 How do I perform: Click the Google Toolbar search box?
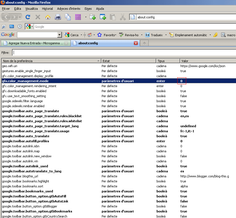[38, 35]
